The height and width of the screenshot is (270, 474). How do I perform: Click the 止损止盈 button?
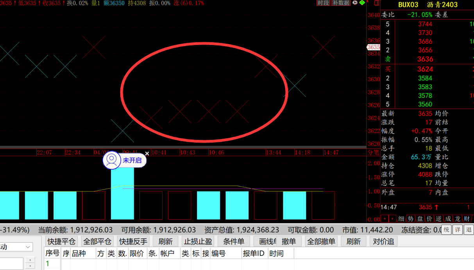tap(198, 241)
